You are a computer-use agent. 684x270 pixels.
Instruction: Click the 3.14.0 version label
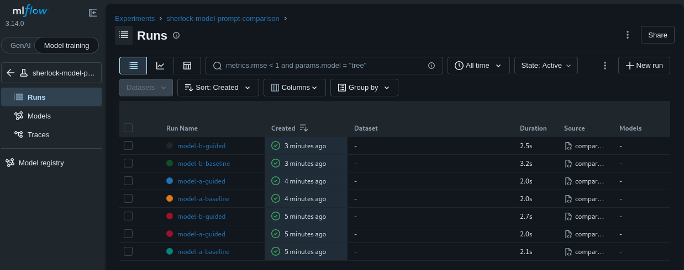coord(15,24)
